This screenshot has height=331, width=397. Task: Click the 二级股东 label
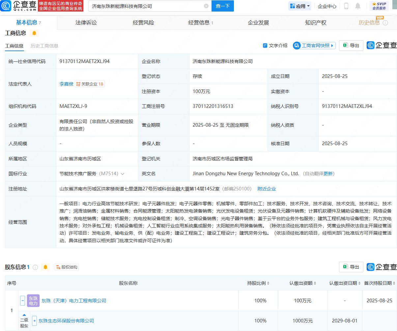click(x=24, y=323)
